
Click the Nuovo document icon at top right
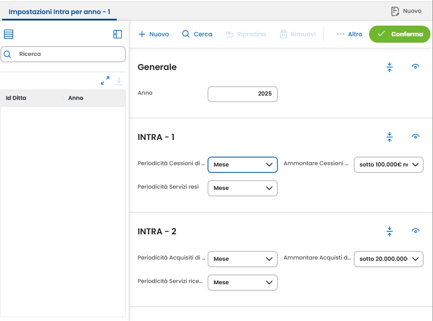395,11
